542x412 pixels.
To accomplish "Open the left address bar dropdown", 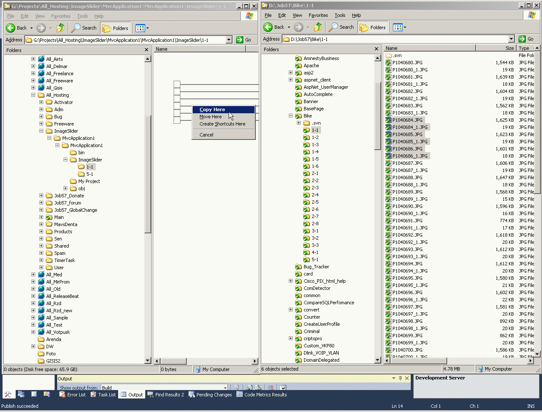I will (229, 40).
